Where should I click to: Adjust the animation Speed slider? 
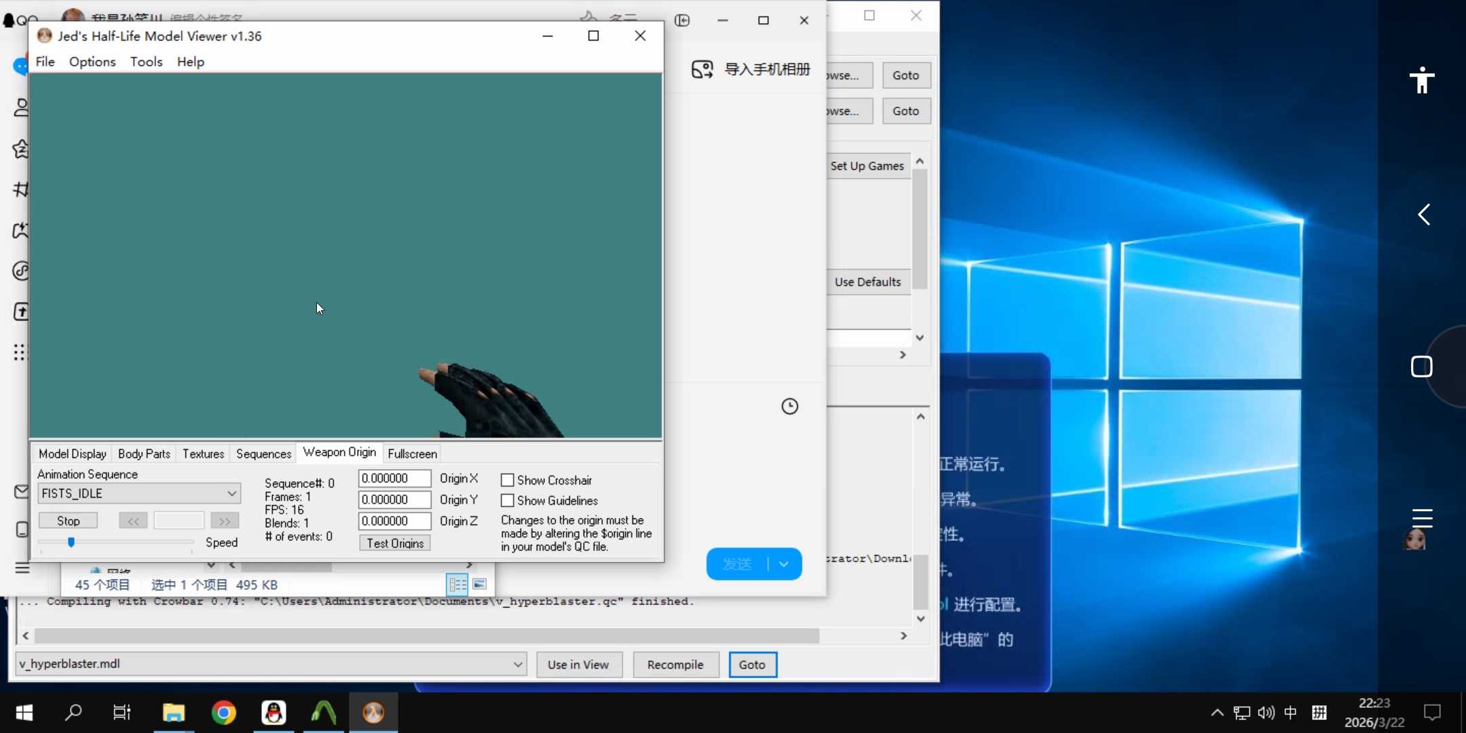[x=71, y=542]
